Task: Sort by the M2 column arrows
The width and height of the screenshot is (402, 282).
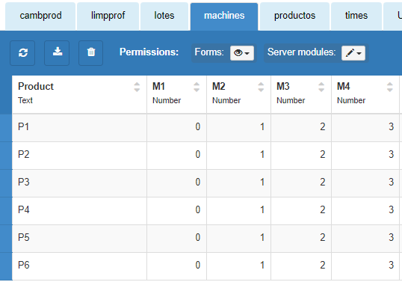Action: (261, 87)
